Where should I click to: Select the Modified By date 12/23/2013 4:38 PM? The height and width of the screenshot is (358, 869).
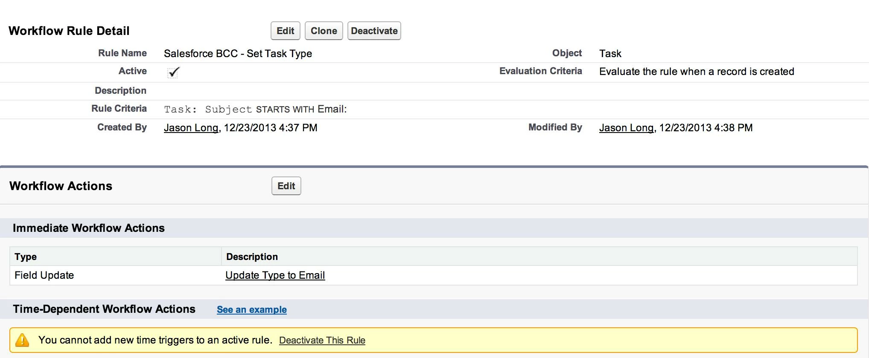[x=706, y=127]
